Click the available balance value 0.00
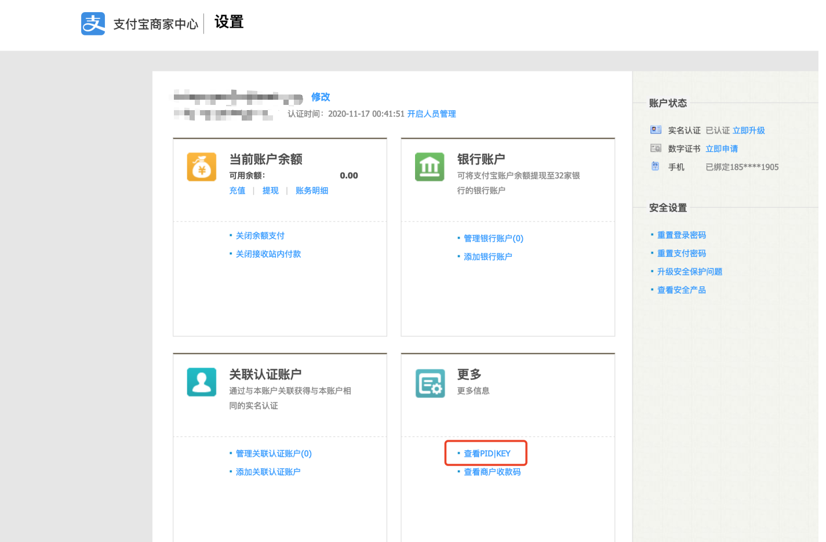 click(349, 176)
